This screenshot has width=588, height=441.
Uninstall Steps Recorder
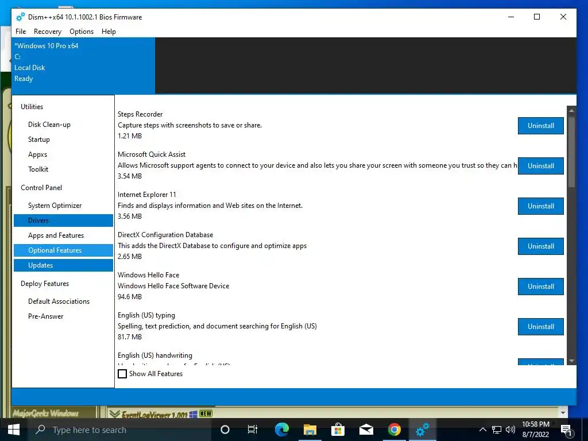pyautogui.click(x=541, y=126)
